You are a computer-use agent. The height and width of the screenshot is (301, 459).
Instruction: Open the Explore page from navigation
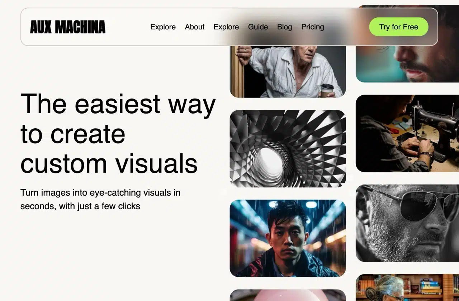coord(163,27)
